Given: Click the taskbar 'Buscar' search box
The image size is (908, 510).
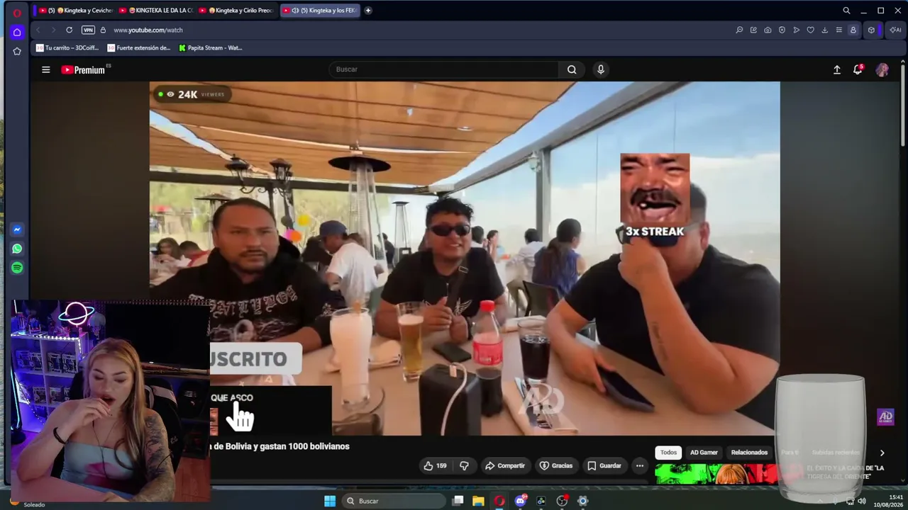Looking at the screenshot, I should coord(394,501).
